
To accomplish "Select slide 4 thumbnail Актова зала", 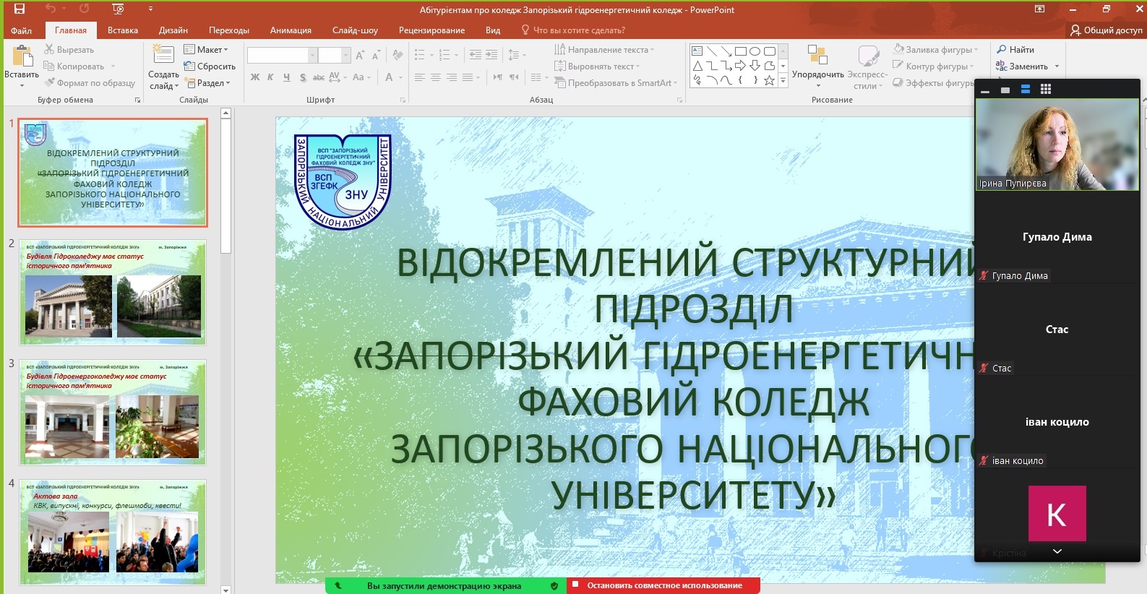I will point(113,533).
